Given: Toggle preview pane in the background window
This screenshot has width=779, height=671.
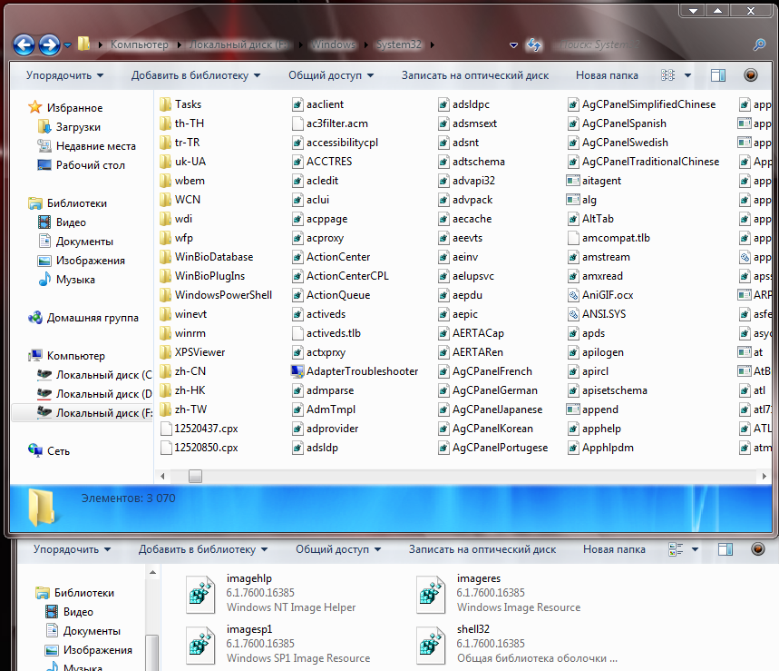Looking at the screenshot, I should [x=725, y=549].
